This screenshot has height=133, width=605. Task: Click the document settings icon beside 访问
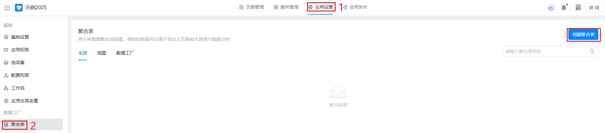click(x=578, y=7)
